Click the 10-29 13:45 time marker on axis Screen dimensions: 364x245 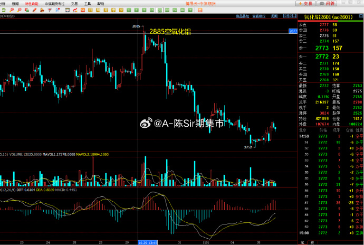coord(148,243)
